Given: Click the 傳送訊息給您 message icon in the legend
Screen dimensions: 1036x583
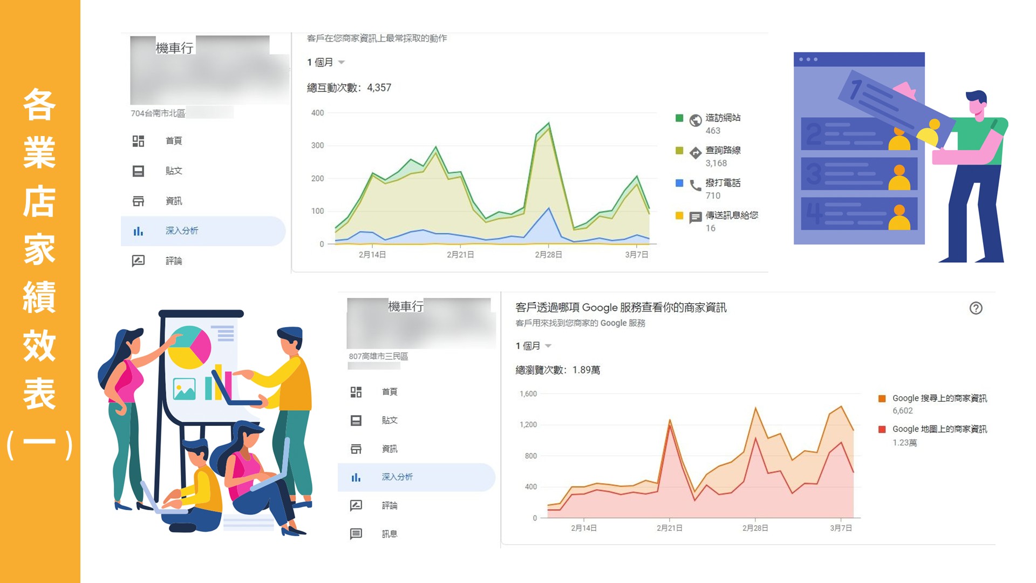Looking at the screenshot, I should click(x=696, y=218).
